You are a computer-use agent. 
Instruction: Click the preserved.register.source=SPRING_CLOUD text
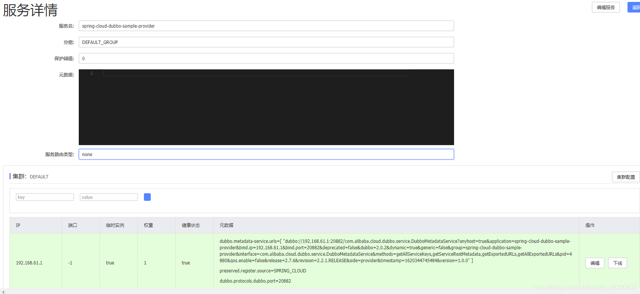coord(263,271)
